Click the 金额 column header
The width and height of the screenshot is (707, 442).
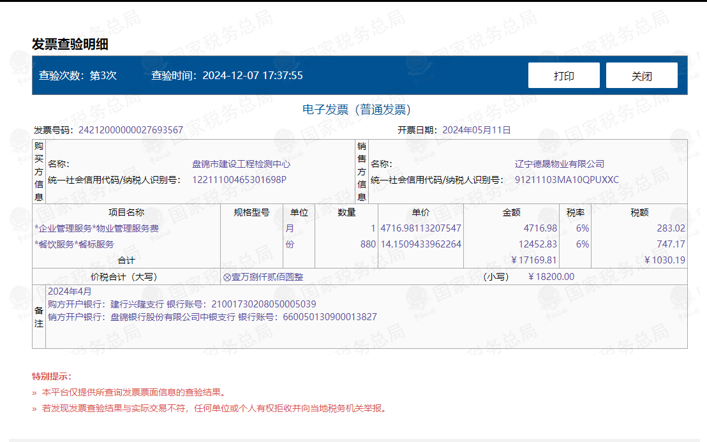[x=511, y=212]
